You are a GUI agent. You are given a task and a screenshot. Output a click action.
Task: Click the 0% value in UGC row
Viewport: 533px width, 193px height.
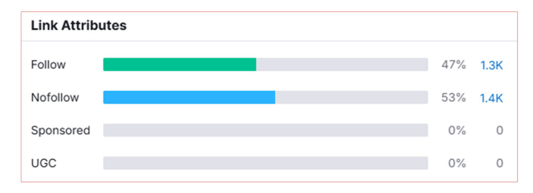(x=457, y=163)
